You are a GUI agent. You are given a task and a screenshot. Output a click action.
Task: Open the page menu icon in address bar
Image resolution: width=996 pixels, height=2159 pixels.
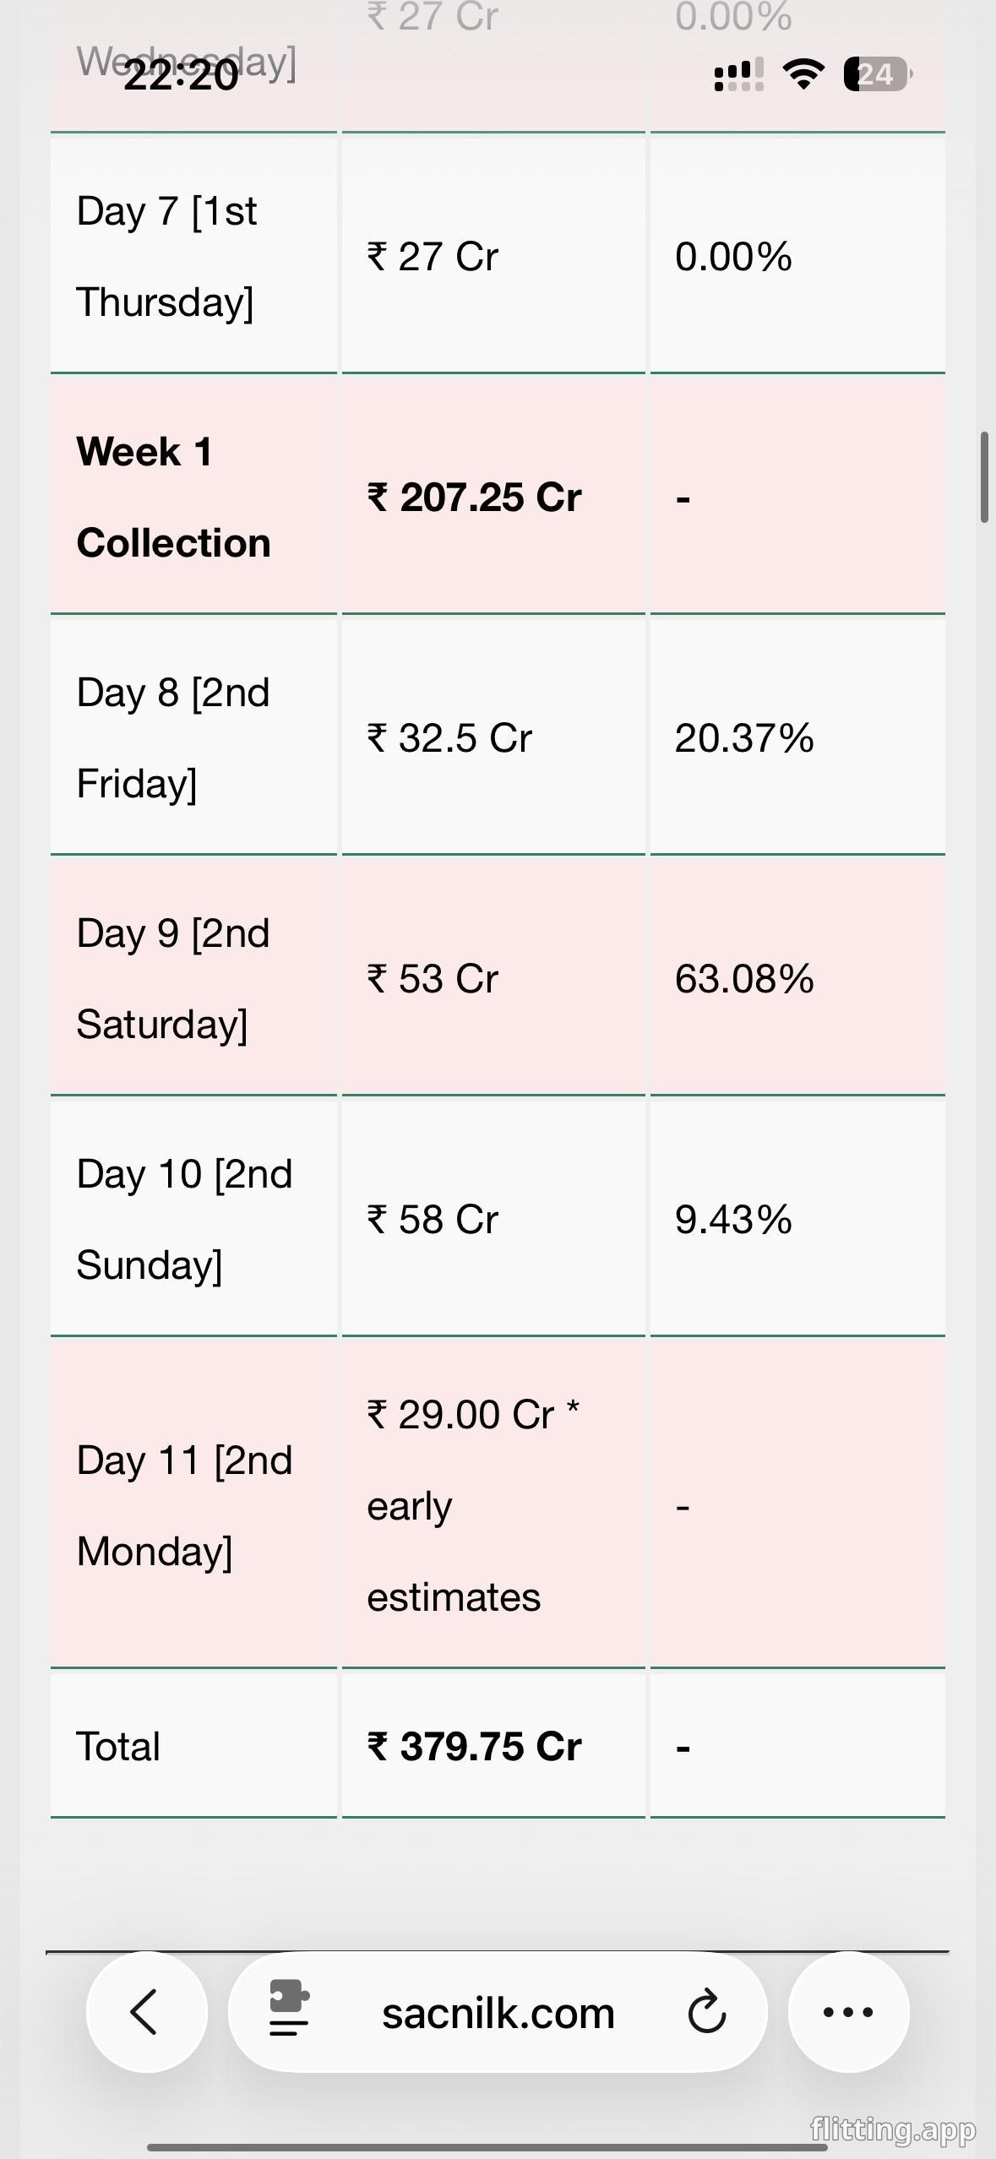point(289,2012)
